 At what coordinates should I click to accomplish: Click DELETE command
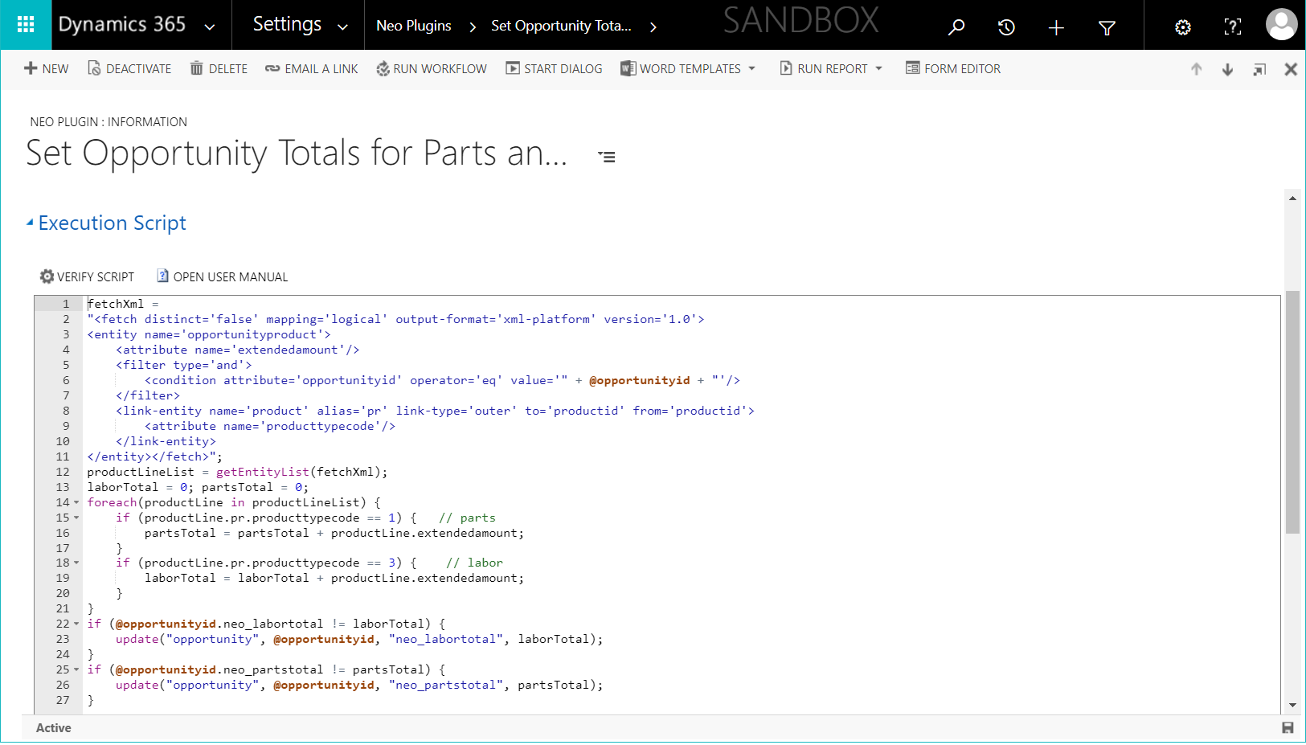(219, 68)
